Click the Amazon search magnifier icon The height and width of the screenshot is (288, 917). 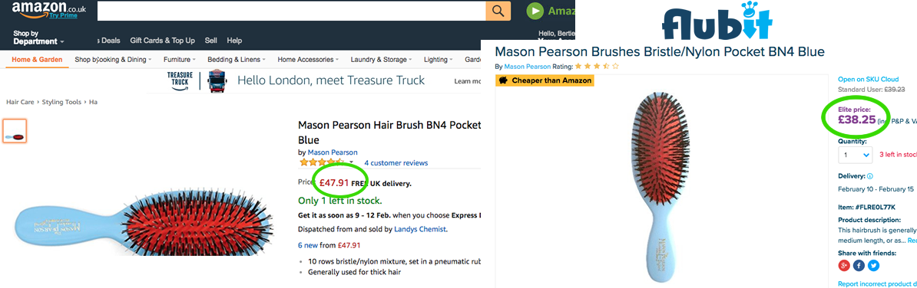[498, 11]
